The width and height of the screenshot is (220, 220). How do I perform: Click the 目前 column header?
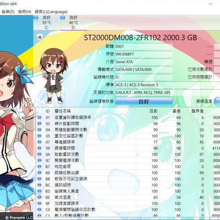154,111
